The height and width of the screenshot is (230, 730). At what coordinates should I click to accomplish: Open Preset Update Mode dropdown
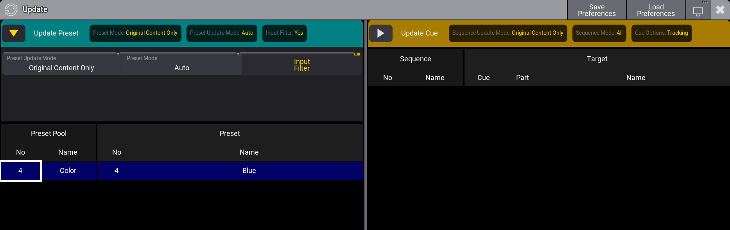(61, 64)
